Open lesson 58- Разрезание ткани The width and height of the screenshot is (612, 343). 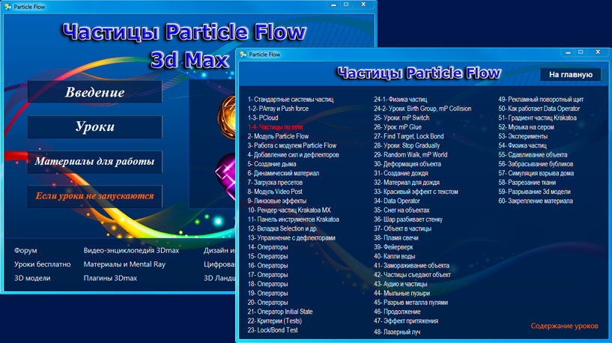point(527,182)
